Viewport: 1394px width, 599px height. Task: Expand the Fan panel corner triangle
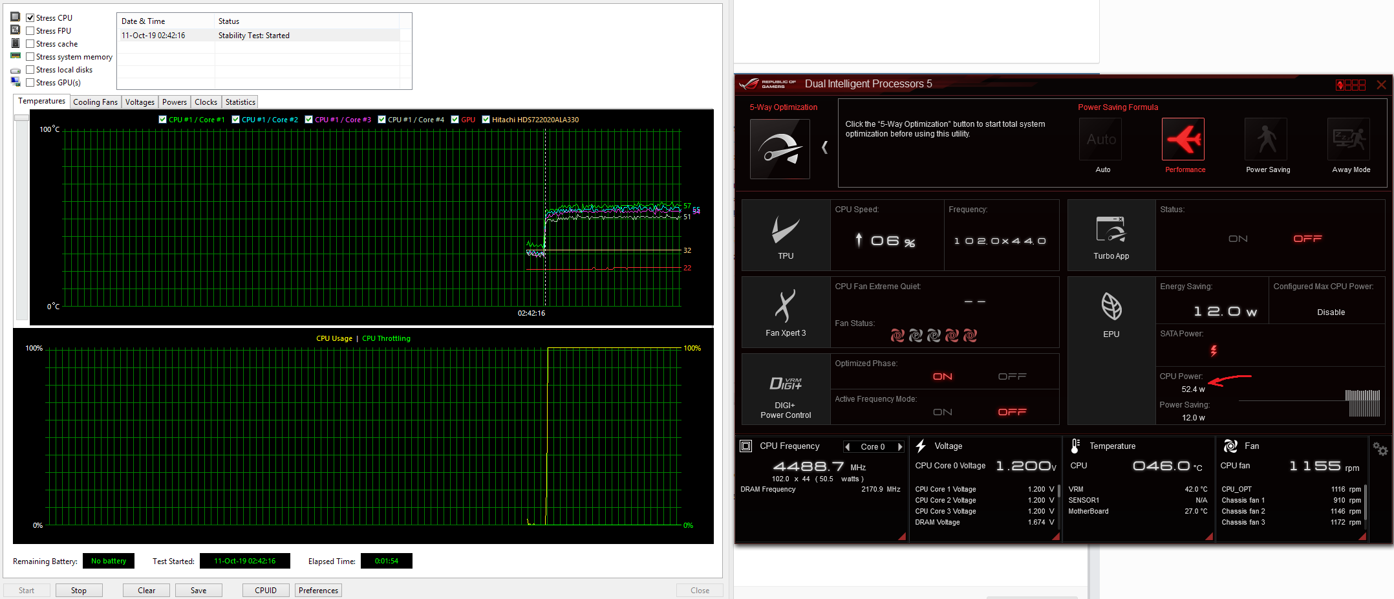[1362, 536]
